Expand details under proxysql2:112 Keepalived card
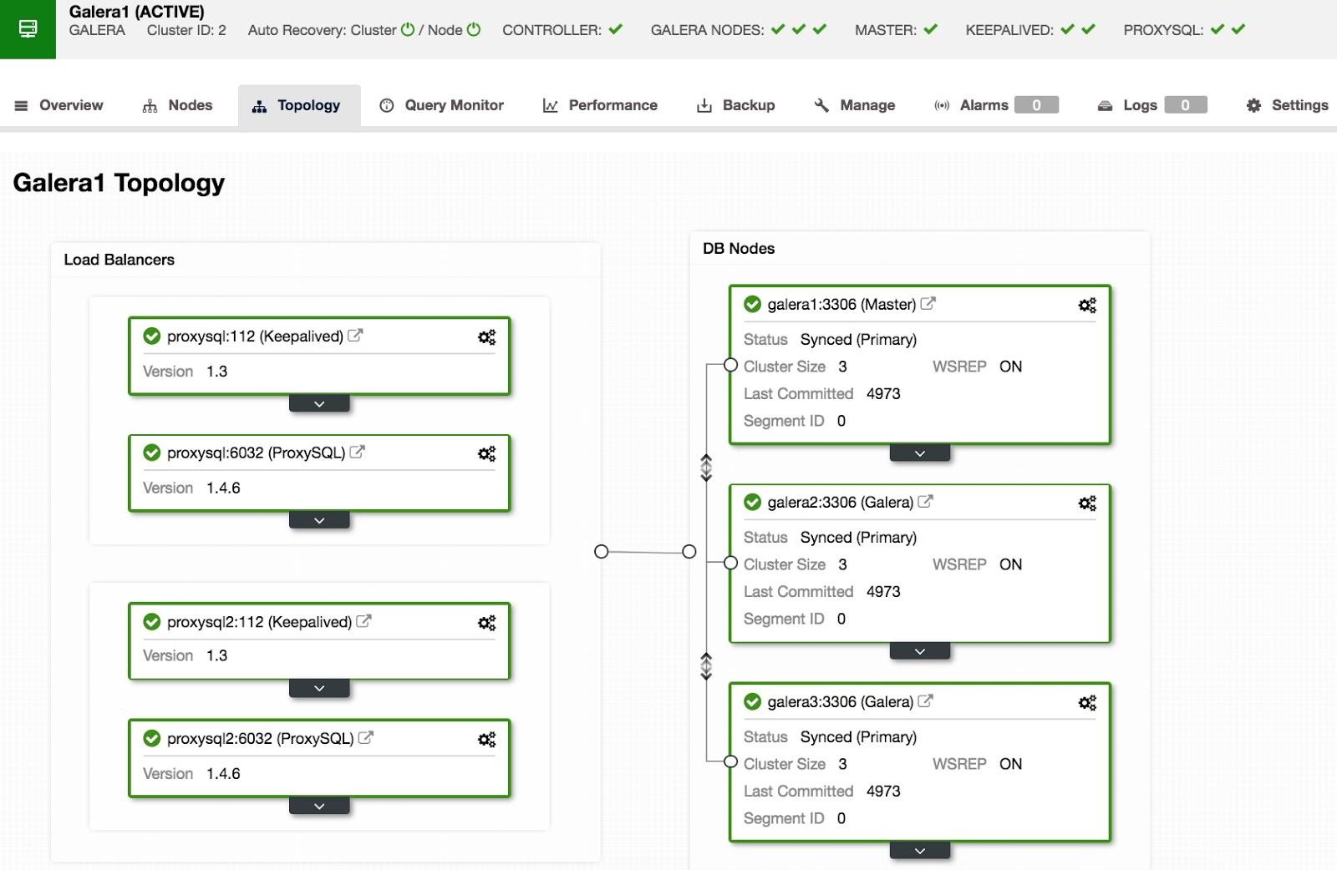 point(319,689)
